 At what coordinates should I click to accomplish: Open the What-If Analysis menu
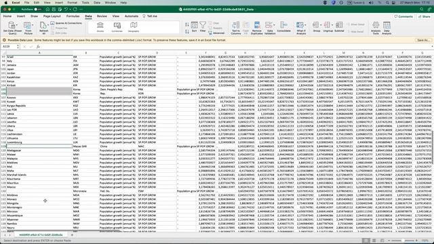[301, 28]
